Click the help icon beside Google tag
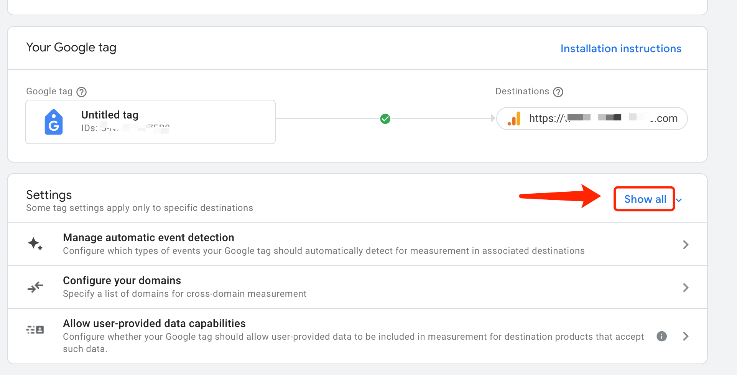The height and width of the screenshot is (375, 737). pyautogui.click(x=81, y=92)
